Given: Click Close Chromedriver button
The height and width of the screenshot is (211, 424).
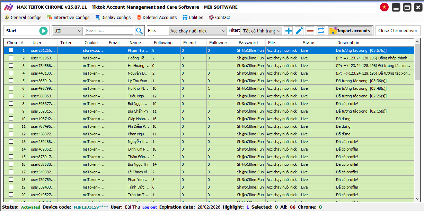Looking at the screenshot, I should [398, 31].
